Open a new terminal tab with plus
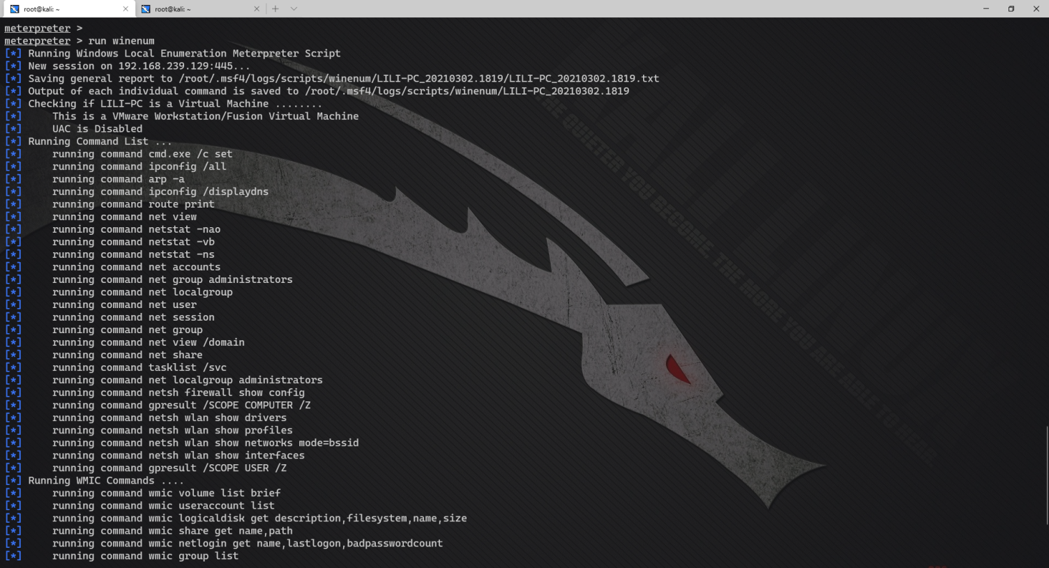 tap(276, 9)
